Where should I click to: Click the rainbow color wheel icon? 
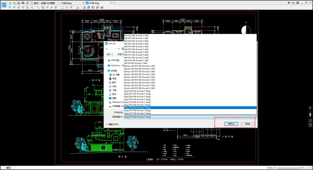102,8
